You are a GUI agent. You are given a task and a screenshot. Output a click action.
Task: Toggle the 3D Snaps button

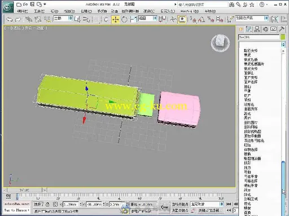coord(192,19)
